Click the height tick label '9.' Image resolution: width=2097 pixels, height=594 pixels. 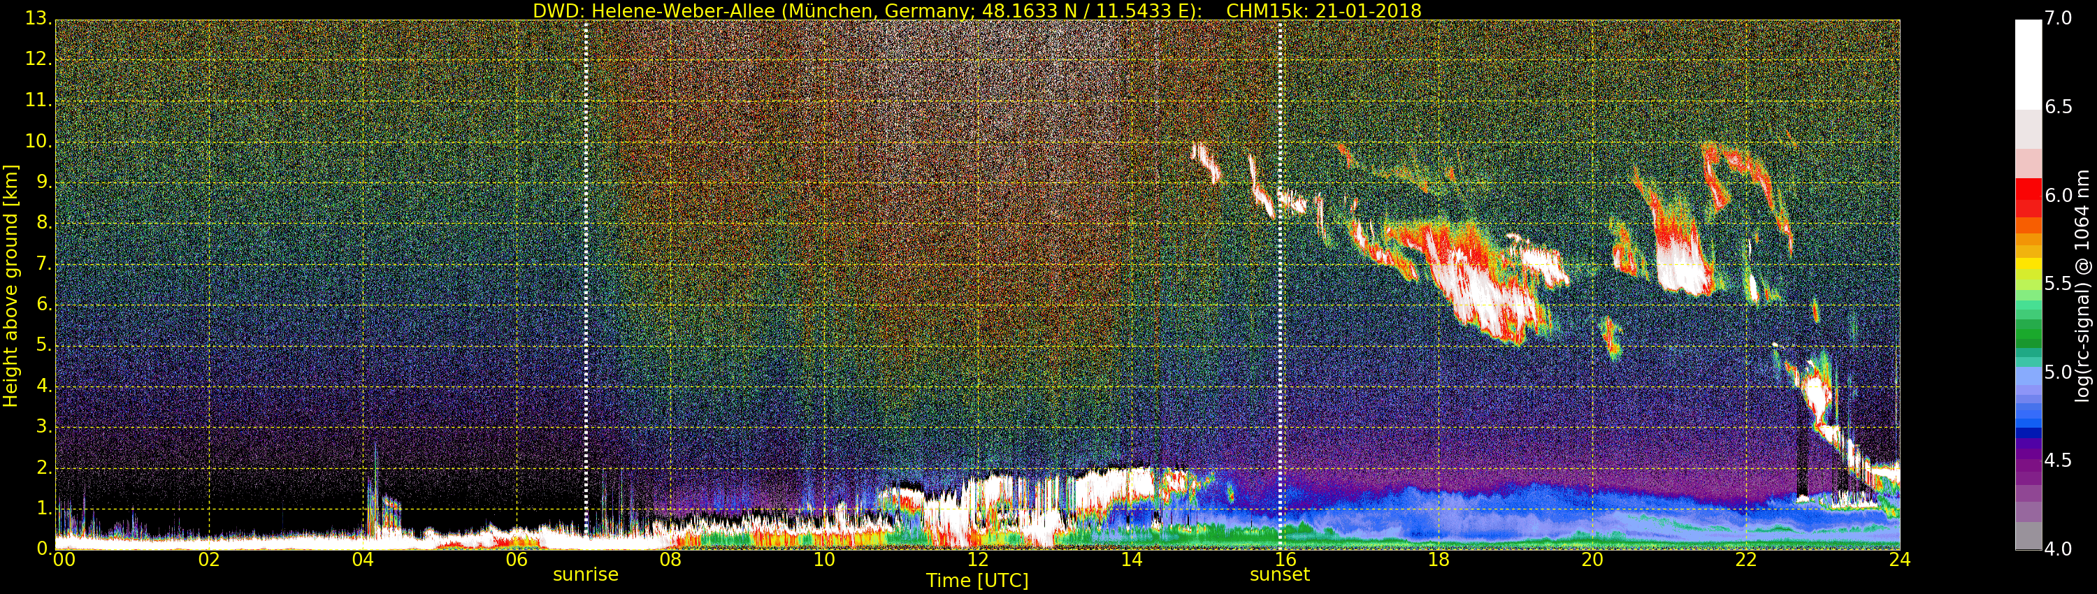[x=43, y=182]
